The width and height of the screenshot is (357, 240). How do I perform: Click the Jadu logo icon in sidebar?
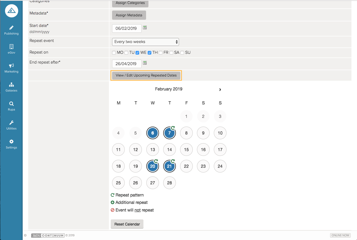click(11, 11)
